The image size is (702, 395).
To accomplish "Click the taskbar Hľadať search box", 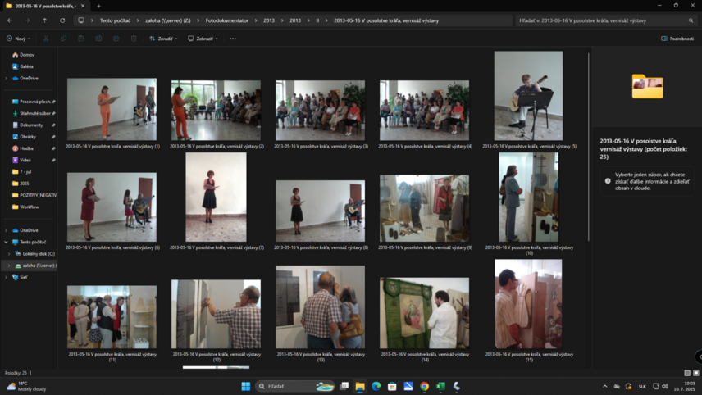I will [295, 386].
